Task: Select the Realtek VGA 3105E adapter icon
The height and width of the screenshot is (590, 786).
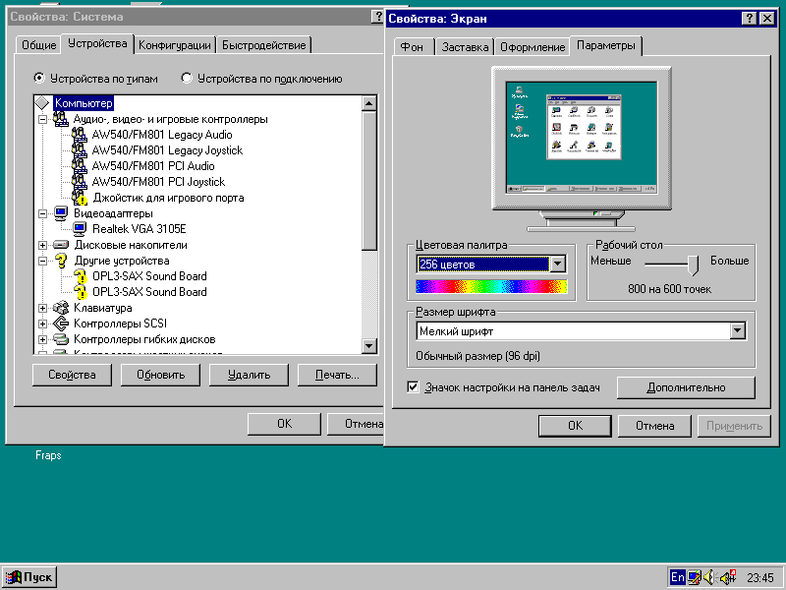Action: click(x=79, y=230)
